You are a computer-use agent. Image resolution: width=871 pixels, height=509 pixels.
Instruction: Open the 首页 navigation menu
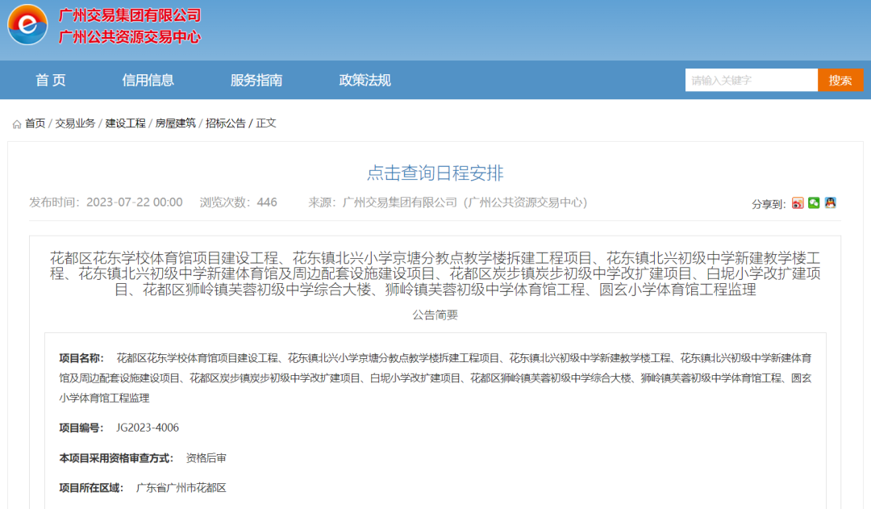click(50, 80)
